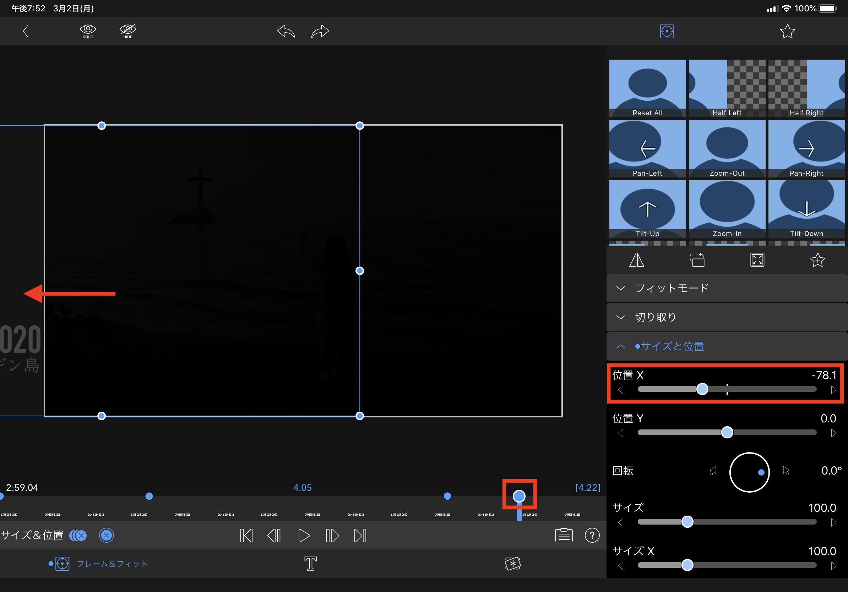The image size is (848, 592).
Task: Click the add-to-favorites star-plus icon
Action: click(817, 260)
